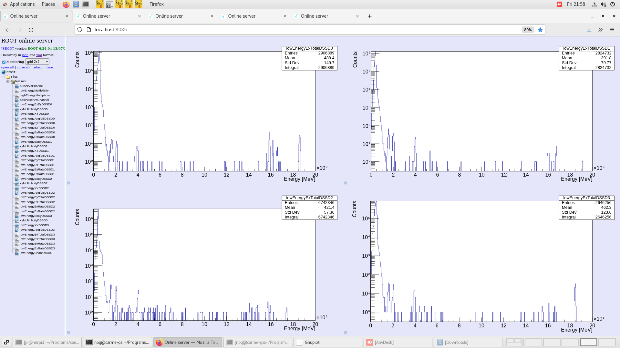Click the test.root file icon
620x348 pixels.
12,81
